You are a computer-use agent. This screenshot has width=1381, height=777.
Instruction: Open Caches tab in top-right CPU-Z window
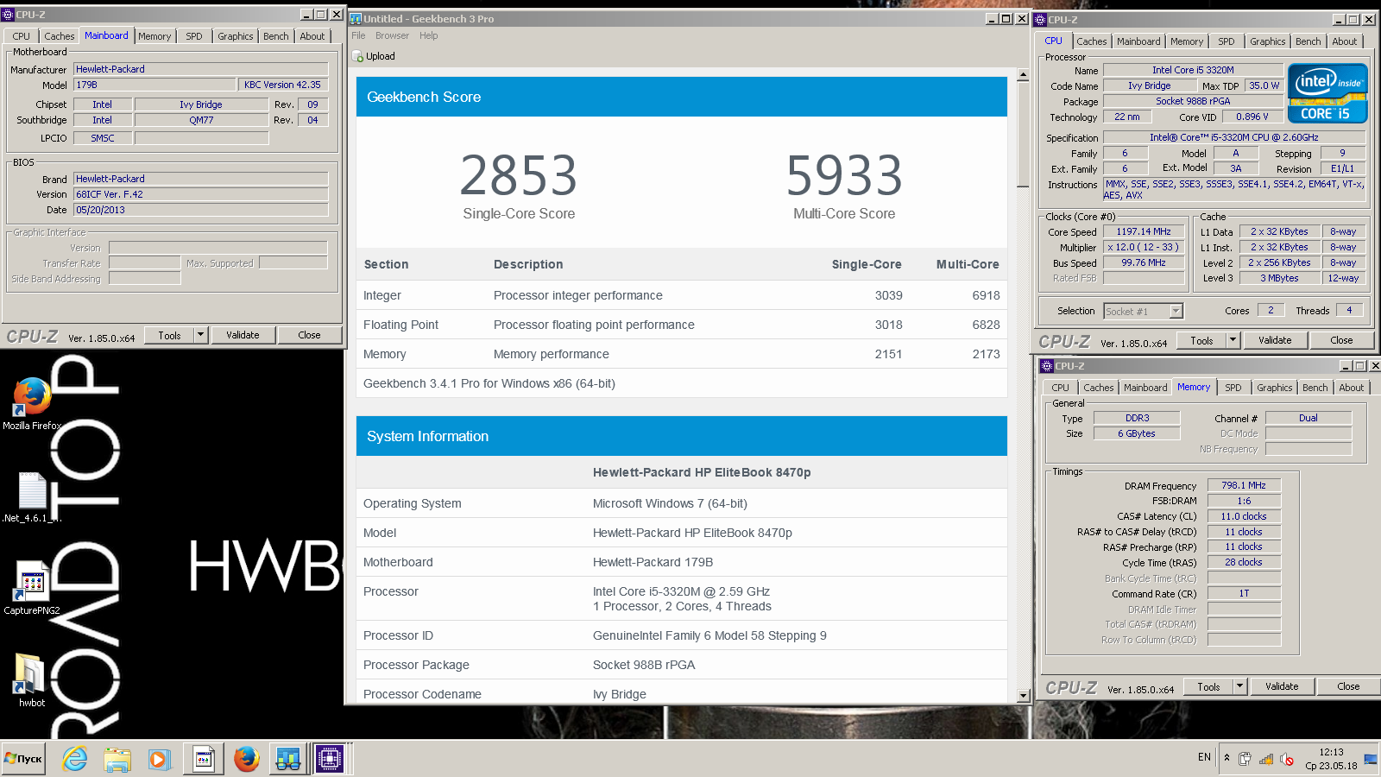(1091, 41)
